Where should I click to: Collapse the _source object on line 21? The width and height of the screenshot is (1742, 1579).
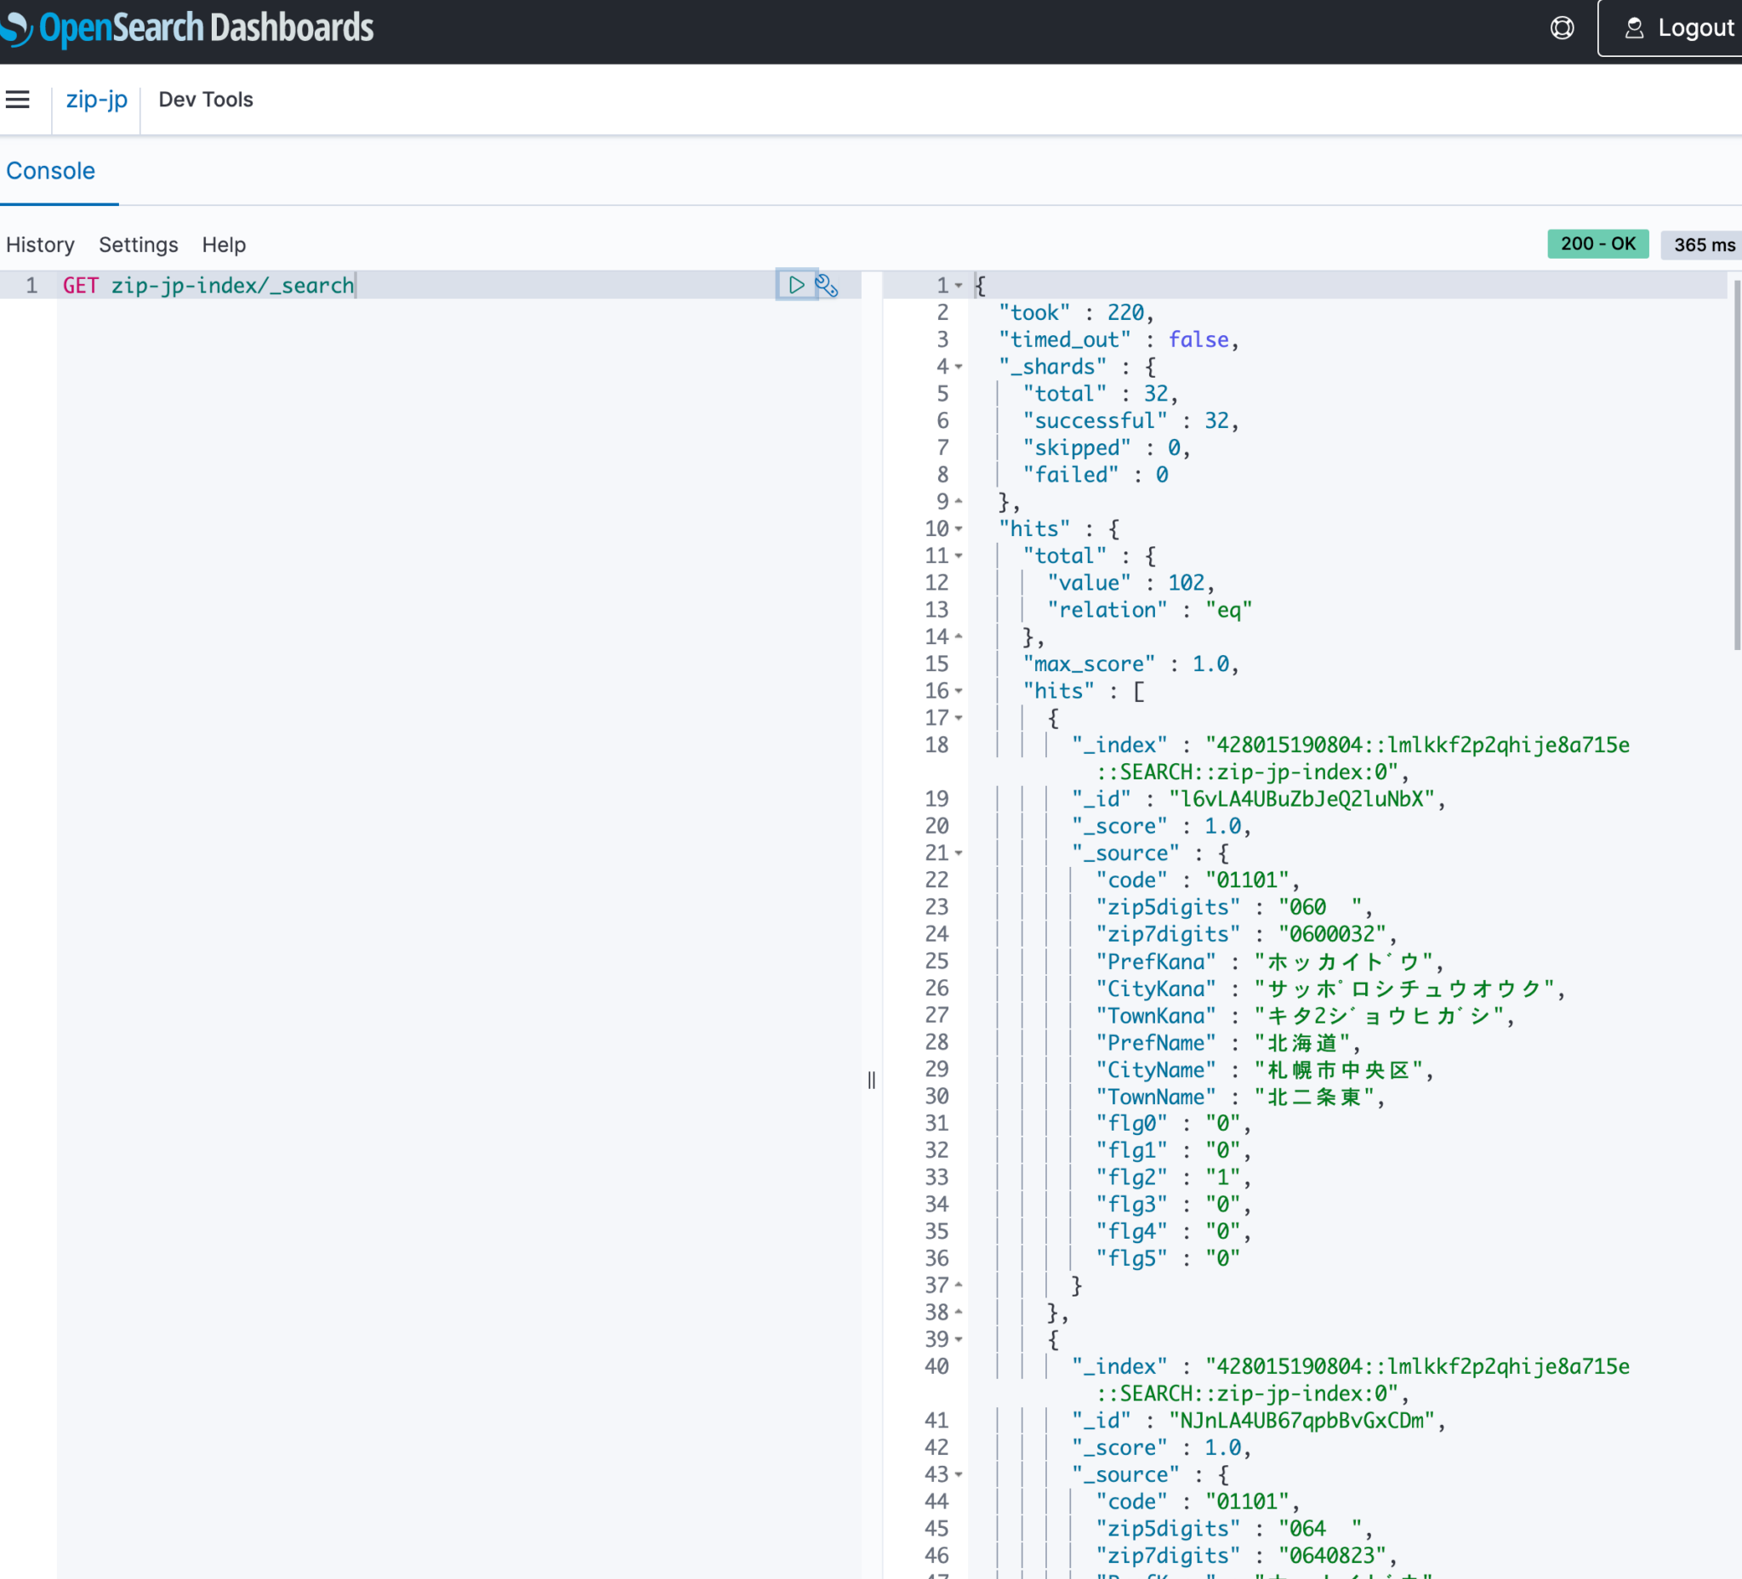coord(961,853)
